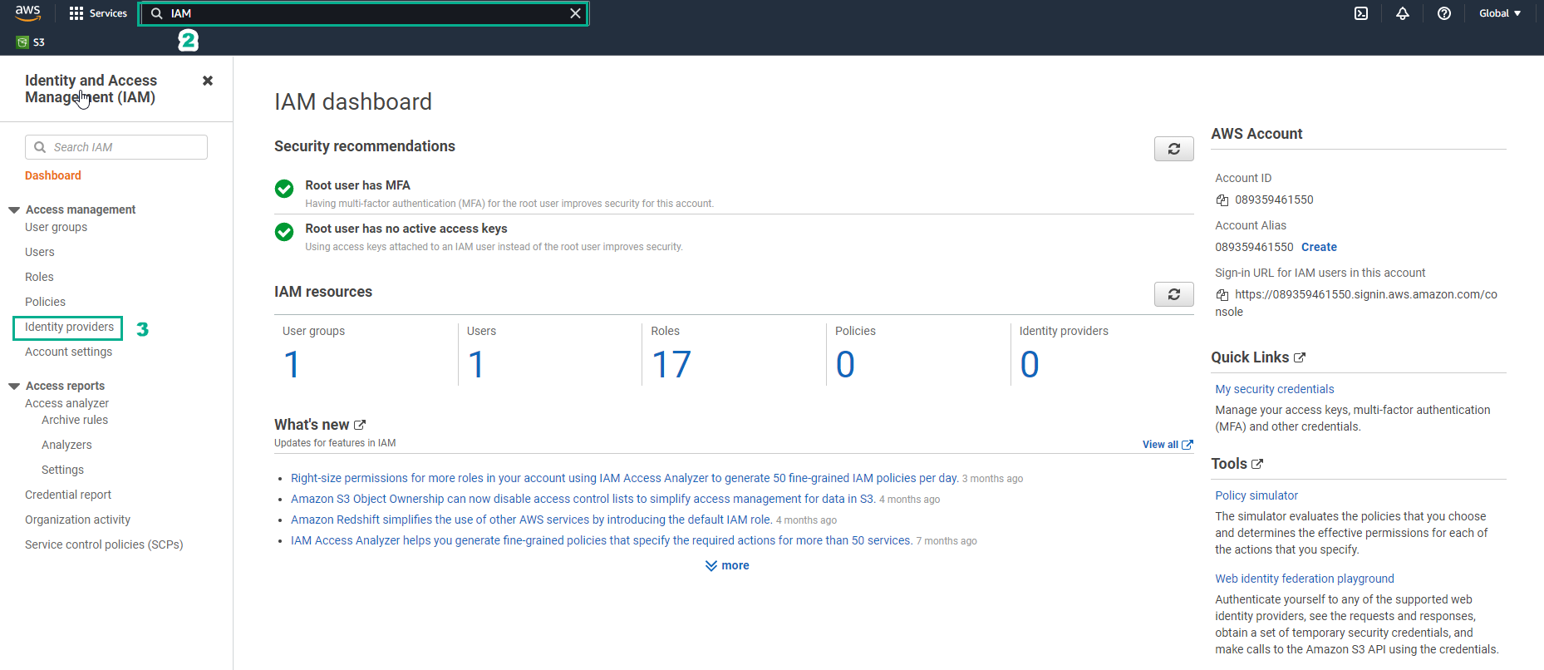Viewport: 1544px width, 670px height.
Task: Click the Identity providers count 0
Action: point(1030,364)
